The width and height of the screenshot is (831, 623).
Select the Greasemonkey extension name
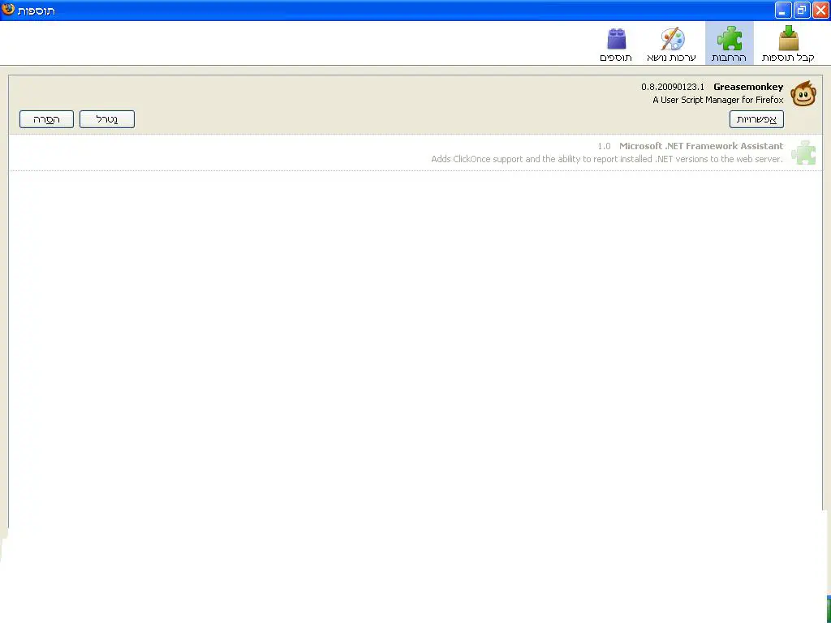748,87
